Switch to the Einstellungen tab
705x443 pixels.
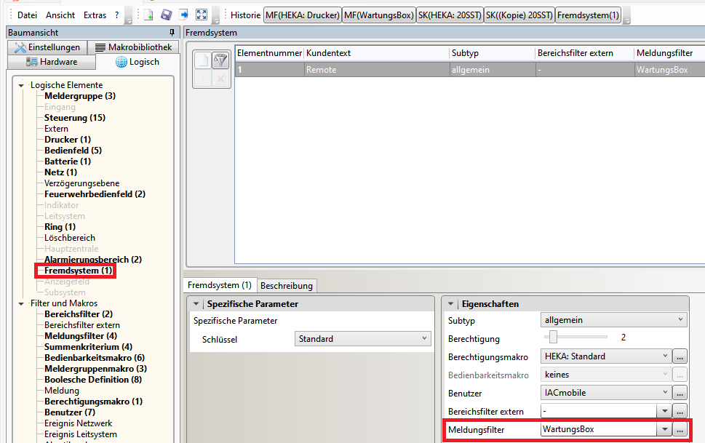click(x=47, y=47)
